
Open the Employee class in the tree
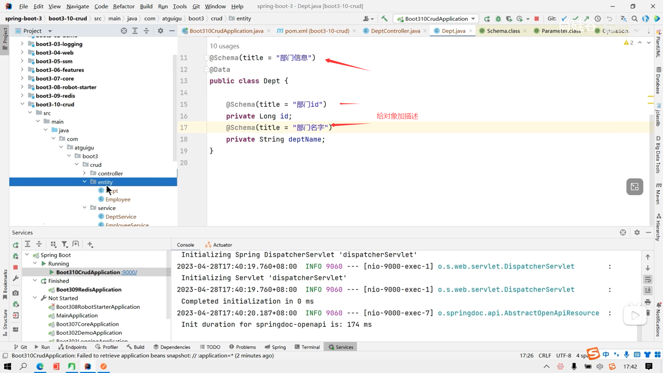118,199
